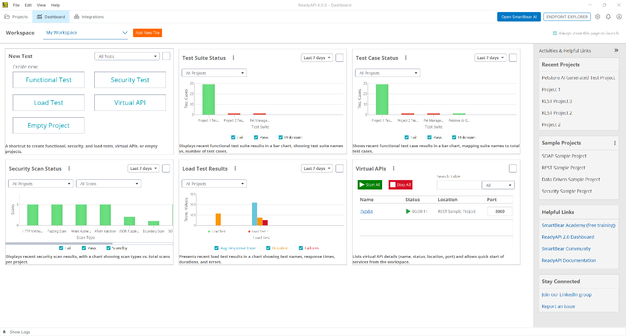Image resolution: width=626 pixels, height=336 pixels.
Task: Toggle Load Test Results tile checkbox
Action: point(339,168)
